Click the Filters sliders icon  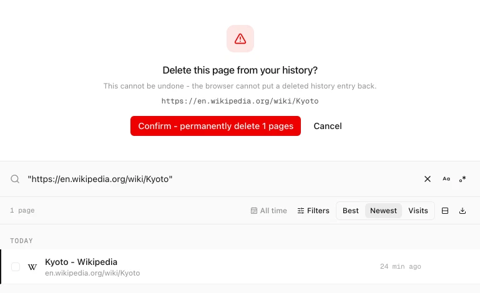click(301, 211)
